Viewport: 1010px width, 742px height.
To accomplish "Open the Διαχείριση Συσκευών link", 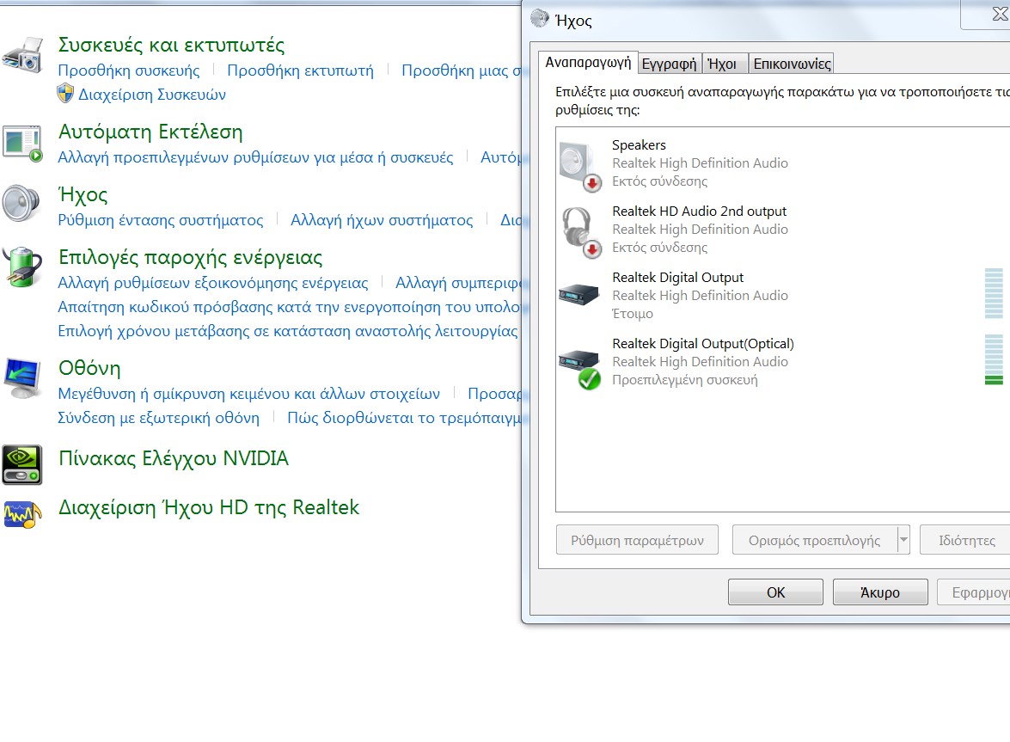I will pos(152,95).
